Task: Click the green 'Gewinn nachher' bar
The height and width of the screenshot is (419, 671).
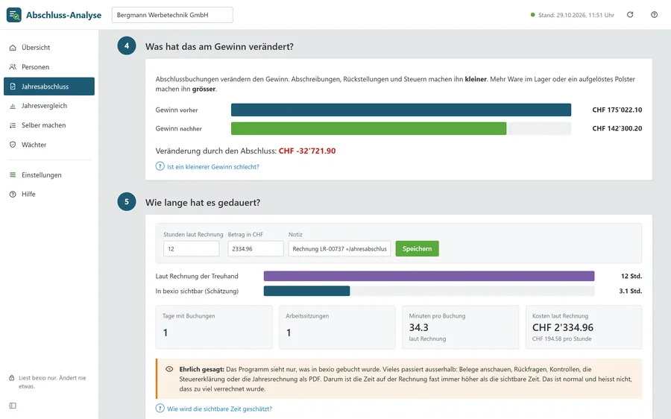Action: [368, 128]
